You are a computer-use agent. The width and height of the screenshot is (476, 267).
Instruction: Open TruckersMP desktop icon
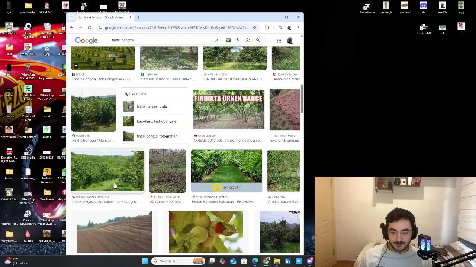tap(424, 29)
